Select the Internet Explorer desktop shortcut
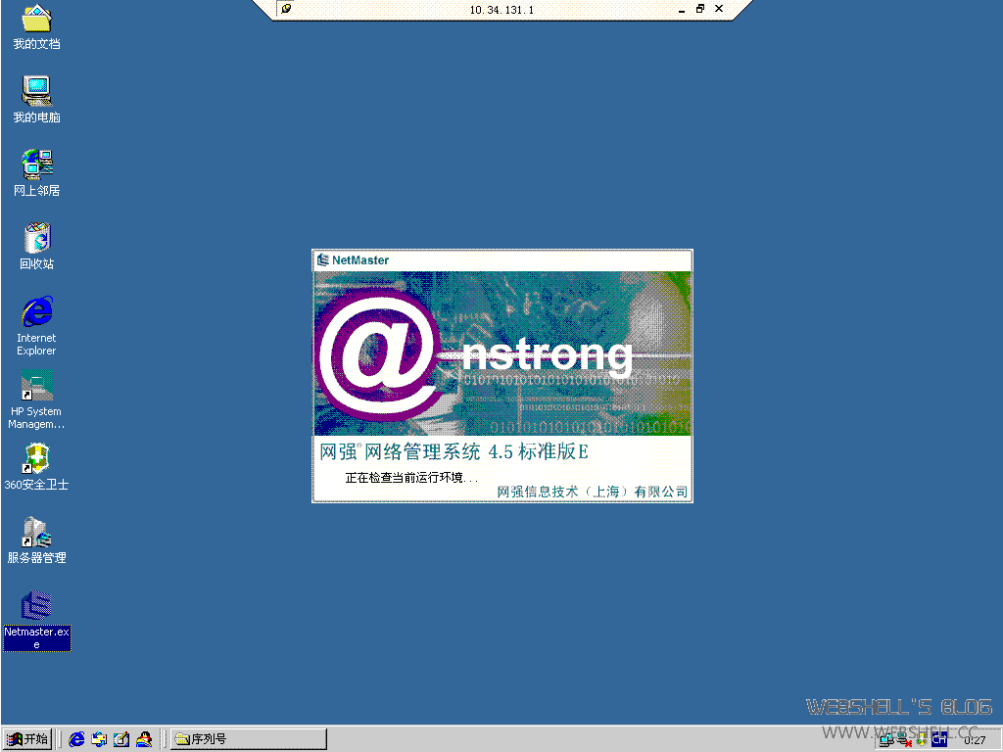The width and height of the screenshot is (1003, 752). (x=36, y=326)
